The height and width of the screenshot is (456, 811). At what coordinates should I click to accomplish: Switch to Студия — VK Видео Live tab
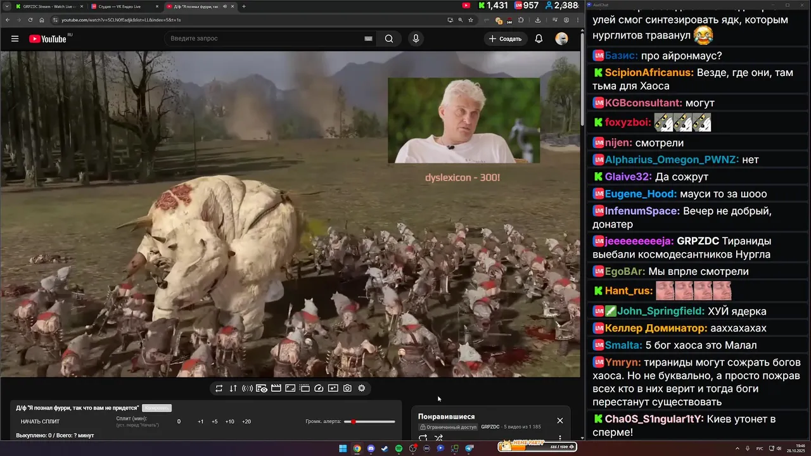click(x=124, y=6)
